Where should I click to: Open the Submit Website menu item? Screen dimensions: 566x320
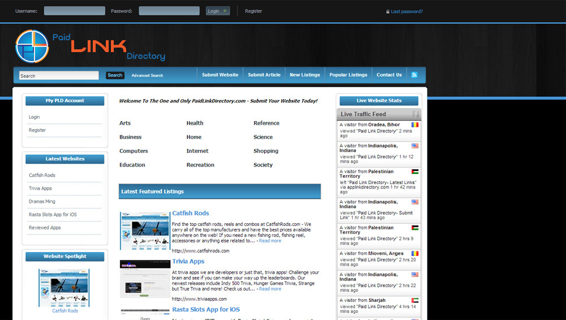220,75
